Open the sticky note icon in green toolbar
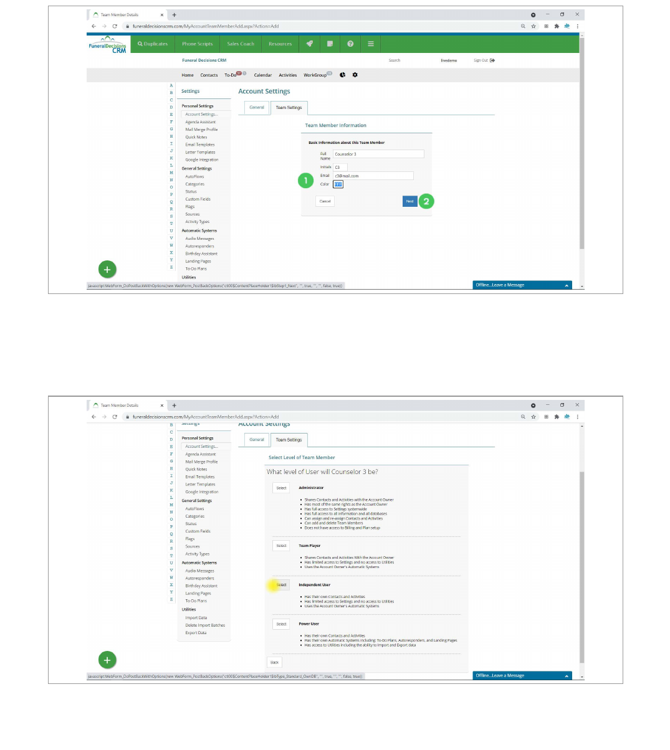Screen dimensions: 670x750 point(330,44)
